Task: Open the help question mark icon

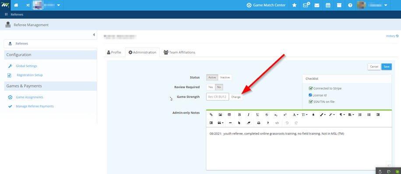Action: pos(350,5)
